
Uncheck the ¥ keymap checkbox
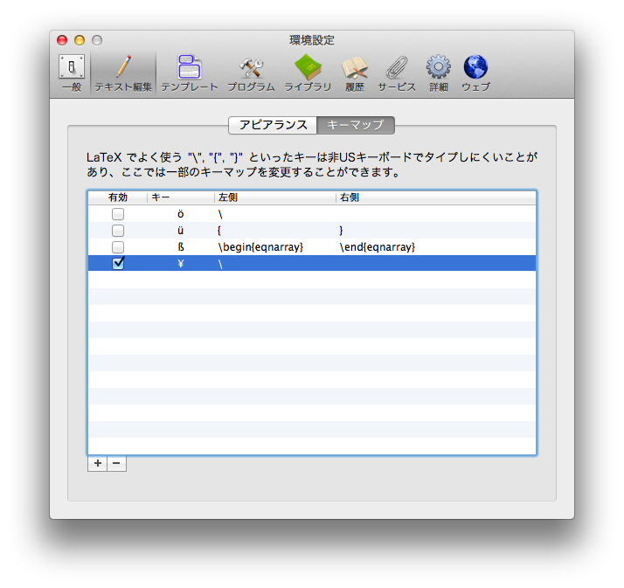[x=118, y=263]
